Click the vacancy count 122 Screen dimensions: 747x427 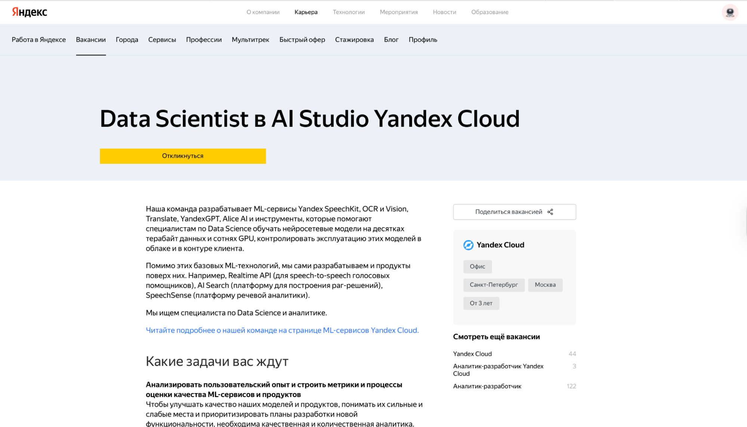pyautogui.click(x=571, y=386)
